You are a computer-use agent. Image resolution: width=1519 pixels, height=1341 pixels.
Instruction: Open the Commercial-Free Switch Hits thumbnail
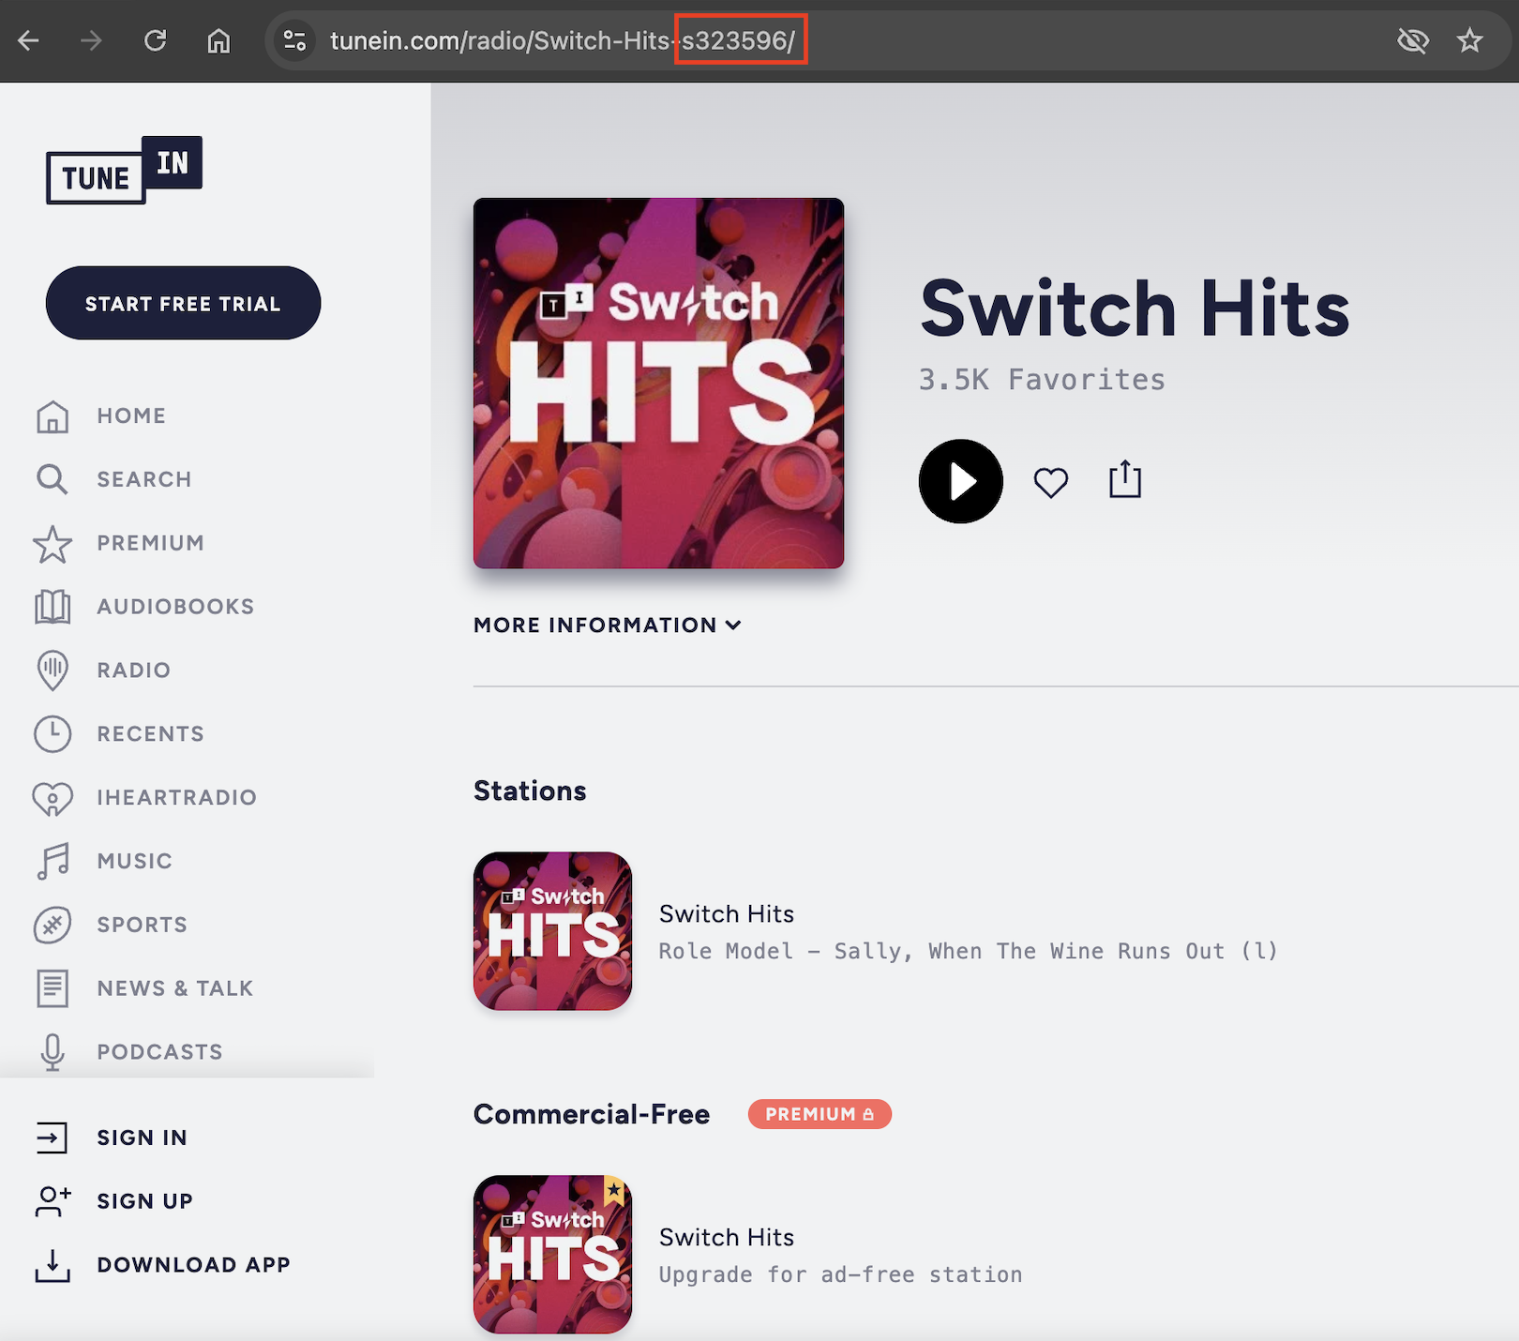click(x=552, y=1255)
